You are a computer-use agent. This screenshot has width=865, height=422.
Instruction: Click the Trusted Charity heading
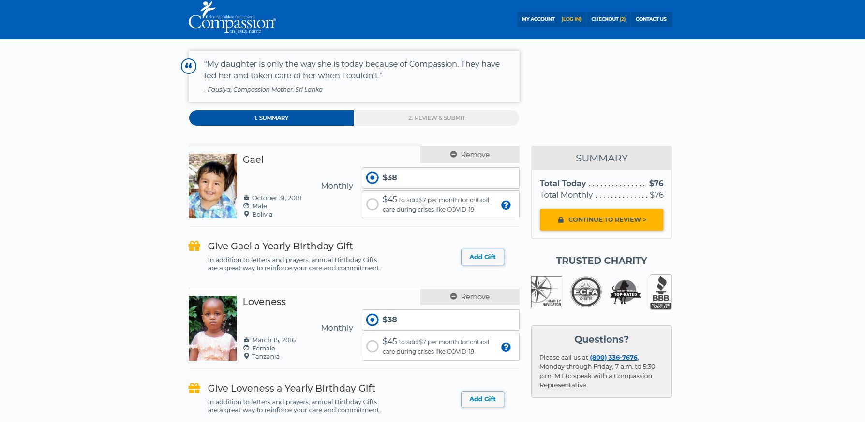tap(601, 261)
